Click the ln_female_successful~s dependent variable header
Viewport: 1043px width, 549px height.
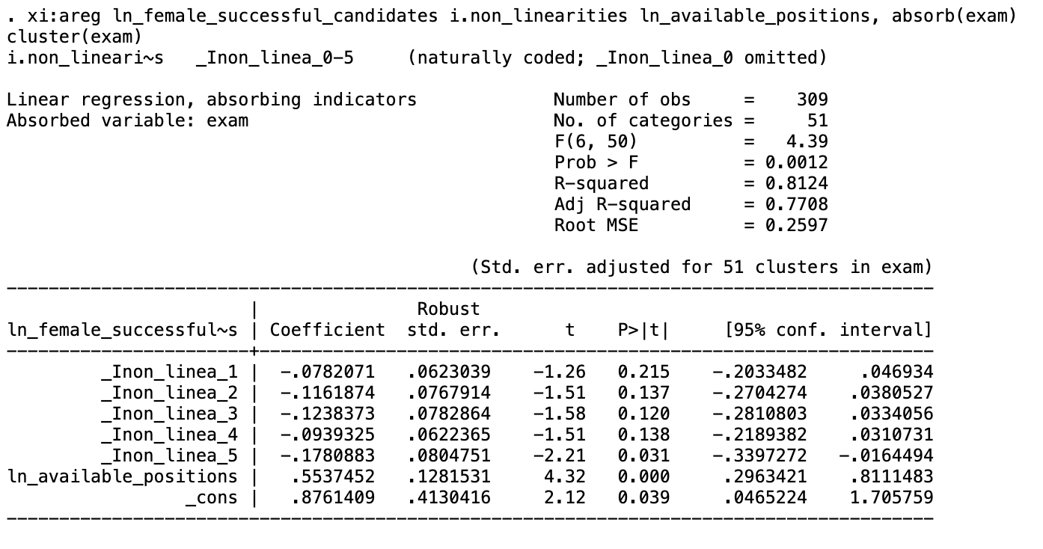click(x=122, y=330)
